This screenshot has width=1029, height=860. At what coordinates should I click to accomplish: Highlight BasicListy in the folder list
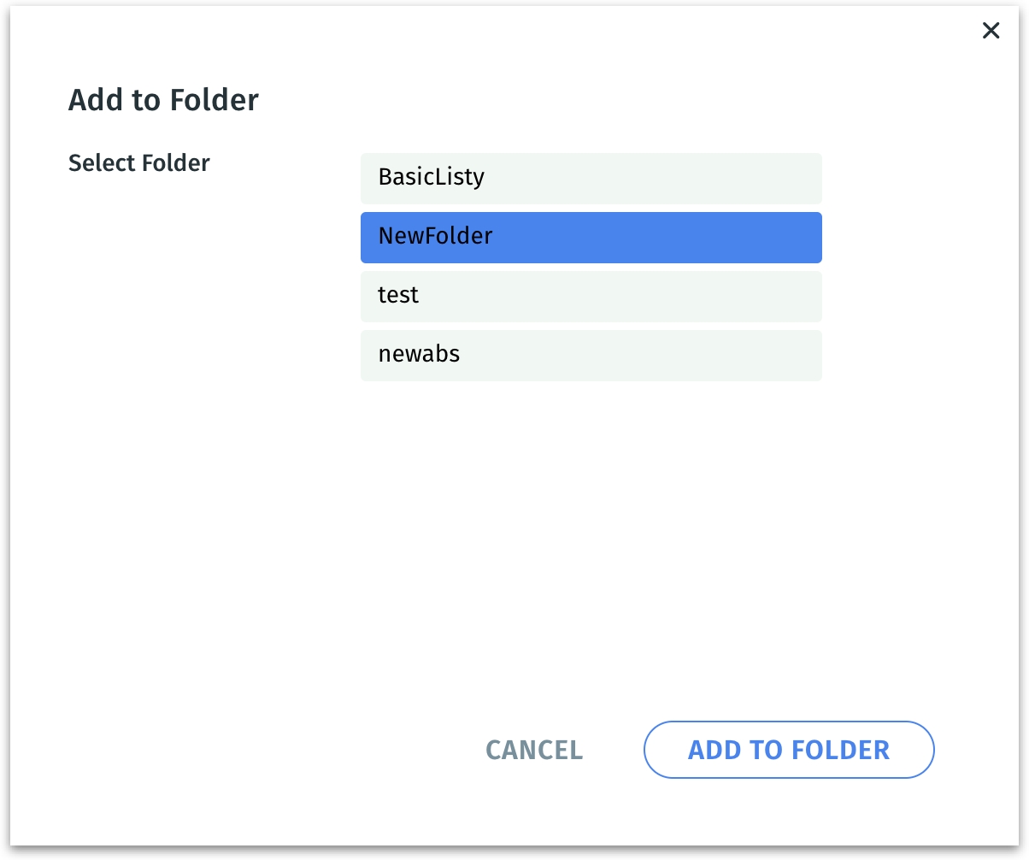click(591, 178)
